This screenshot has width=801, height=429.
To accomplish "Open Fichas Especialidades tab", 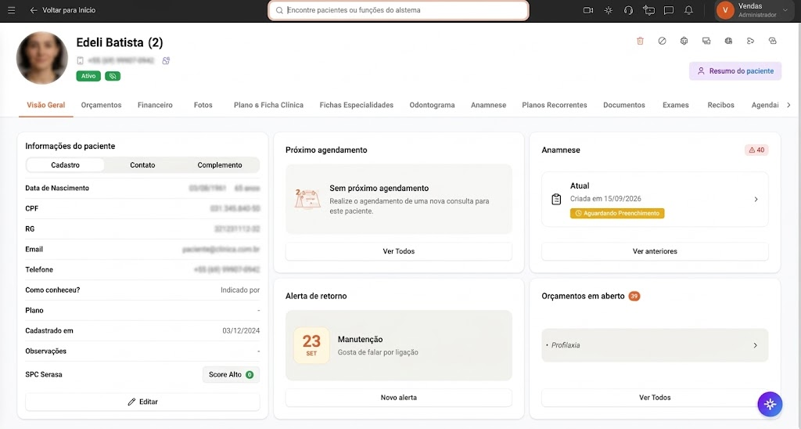I will pyautogui.click(x=357, y=105).
